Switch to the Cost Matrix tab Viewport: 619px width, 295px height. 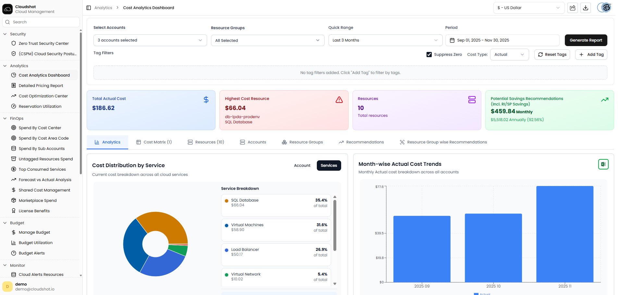[x=154, y=142]
